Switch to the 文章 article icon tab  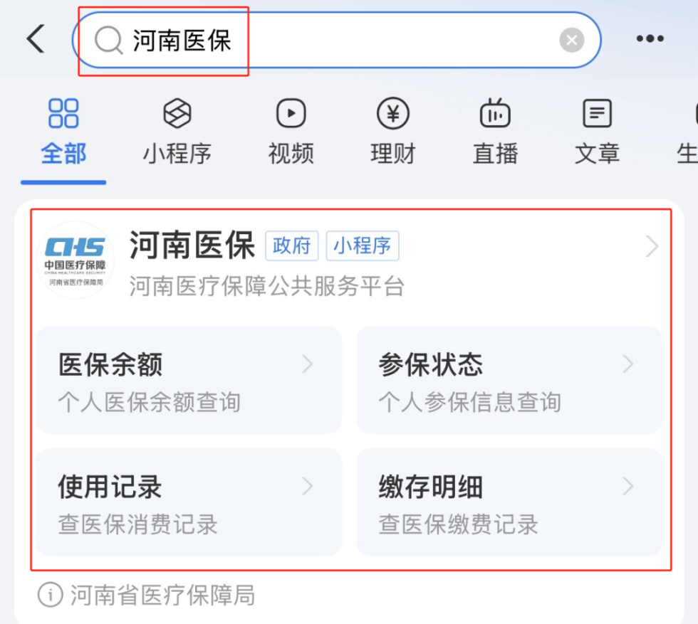pos(597,132)
